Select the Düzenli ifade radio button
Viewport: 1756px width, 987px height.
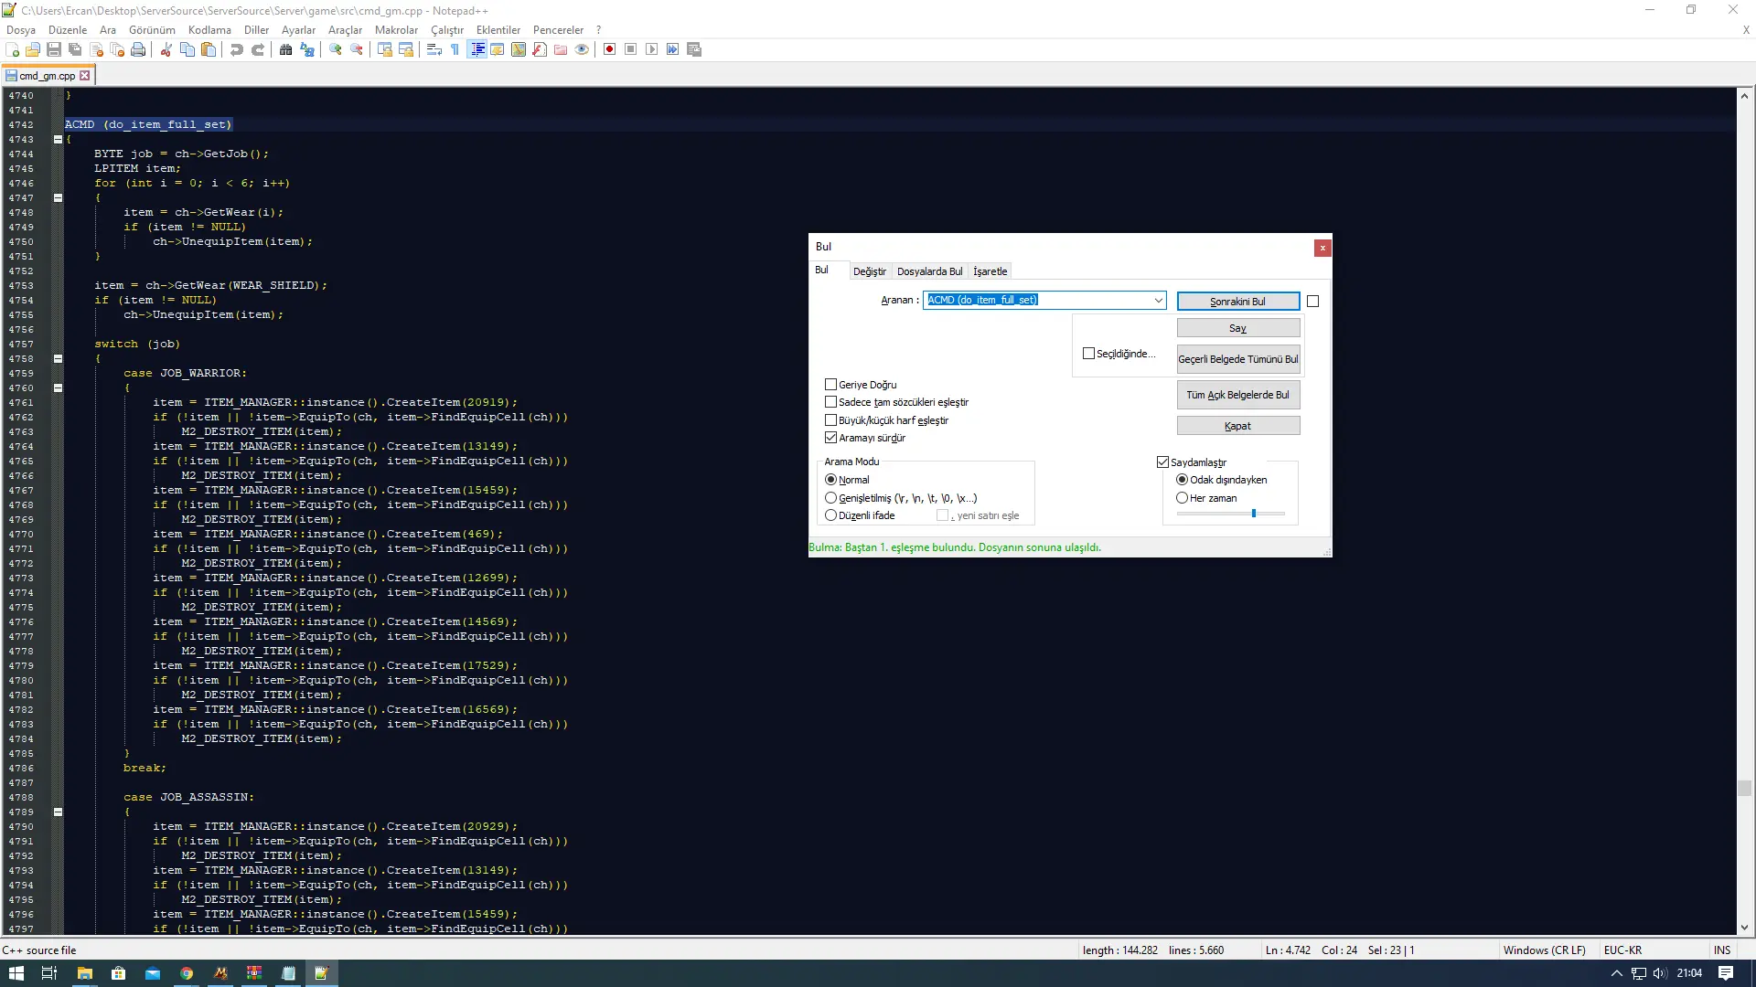click(x=830, y=515)
